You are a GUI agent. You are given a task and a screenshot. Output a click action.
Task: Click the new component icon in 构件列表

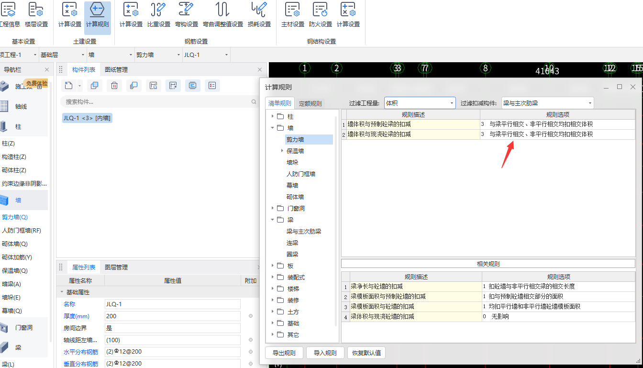69,86
